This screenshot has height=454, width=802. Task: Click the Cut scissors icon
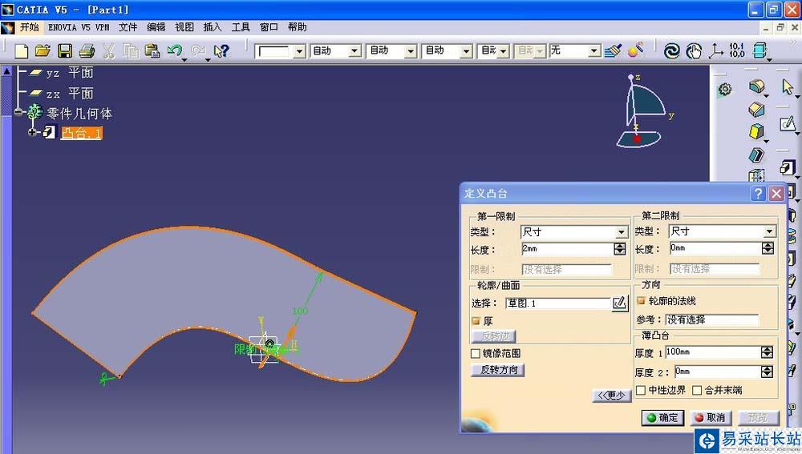coord(108,50)
